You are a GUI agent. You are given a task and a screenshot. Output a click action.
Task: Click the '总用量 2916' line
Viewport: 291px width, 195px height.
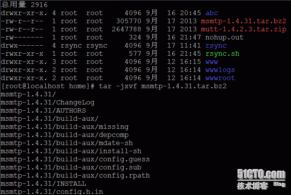tap(24, 5)
